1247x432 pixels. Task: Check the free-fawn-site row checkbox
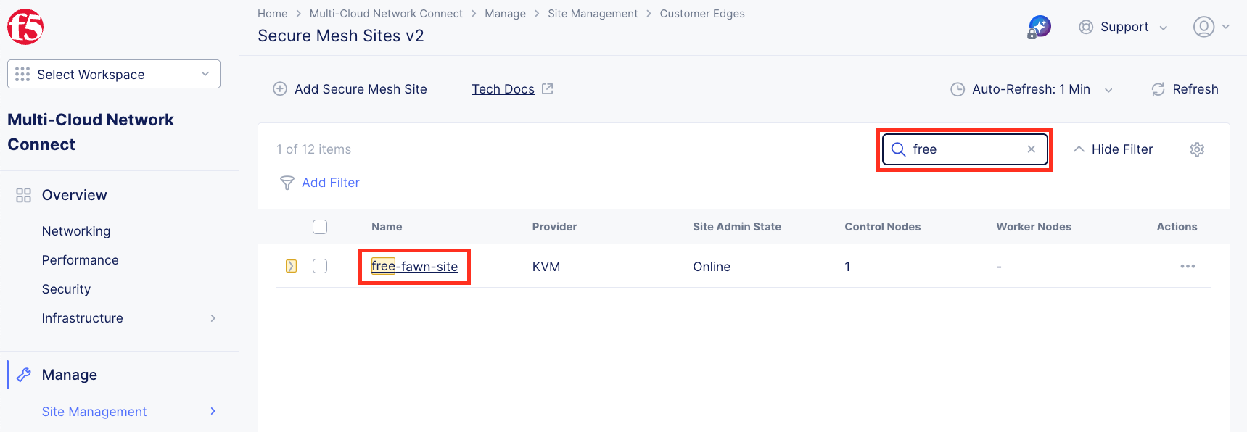coord(320,266)
